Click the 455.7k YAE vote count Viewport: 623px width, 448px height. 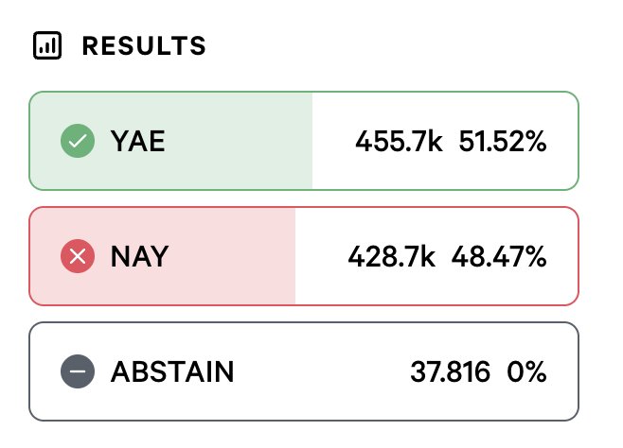pos(399,142)
